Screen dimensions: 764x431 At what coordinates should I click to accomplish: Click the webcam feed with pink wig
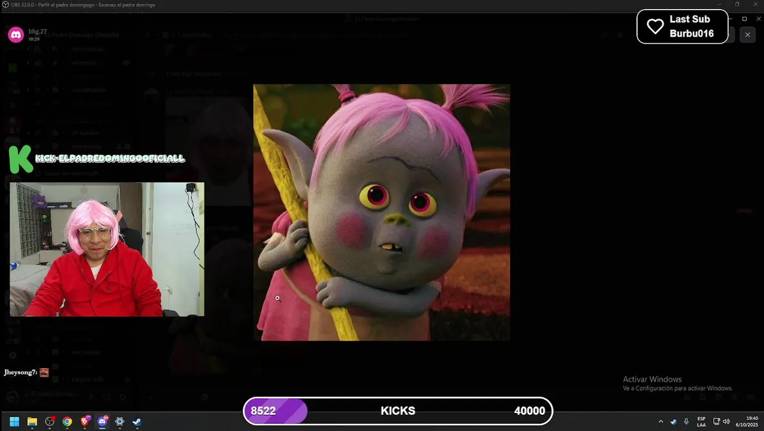(107, 250)
